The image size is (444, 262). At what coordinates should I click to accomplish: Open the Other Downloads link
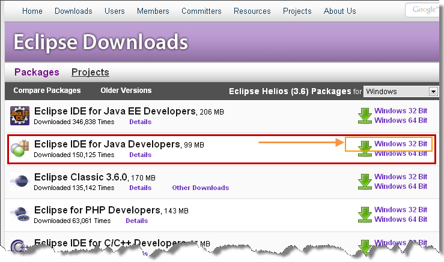tap(201, 188)
